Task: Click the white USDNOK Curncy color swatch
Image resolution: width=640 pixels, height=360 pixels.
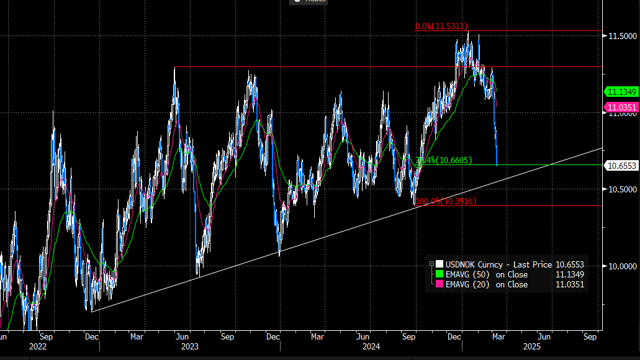Action: [x=440, y=264]
